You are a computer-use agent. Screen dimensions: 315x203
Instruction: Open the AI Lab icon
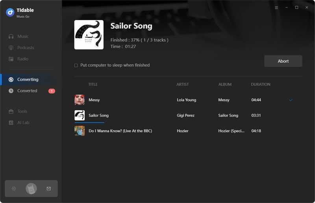11,122
